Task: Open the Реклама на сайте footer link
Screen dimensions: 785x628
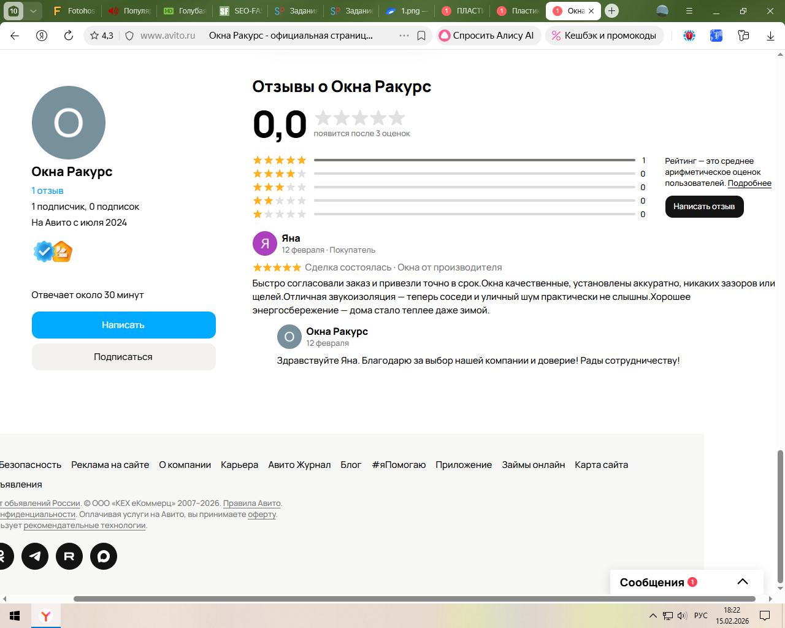Action: (x=110, y=465)
